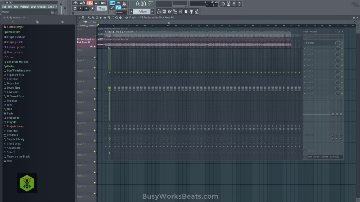
Task: Click the Browser search magnifier button
Action: tap(10, 17)
